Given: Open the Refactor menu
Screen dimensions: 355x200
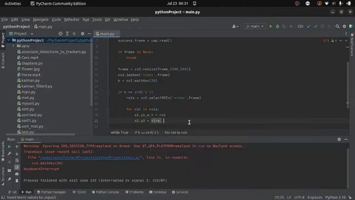Looking at the screenshot, I should coord(72,19).
